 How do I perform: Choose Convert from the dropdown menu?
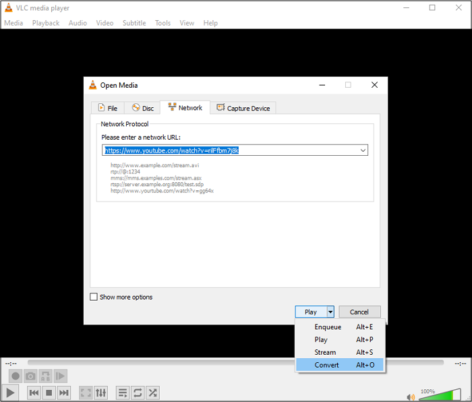327,365
